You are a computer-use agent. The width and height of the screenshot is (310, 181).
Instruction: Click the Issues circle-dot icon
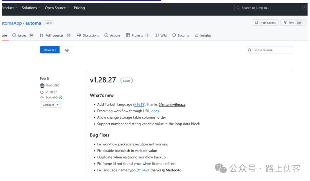point(14,35)
